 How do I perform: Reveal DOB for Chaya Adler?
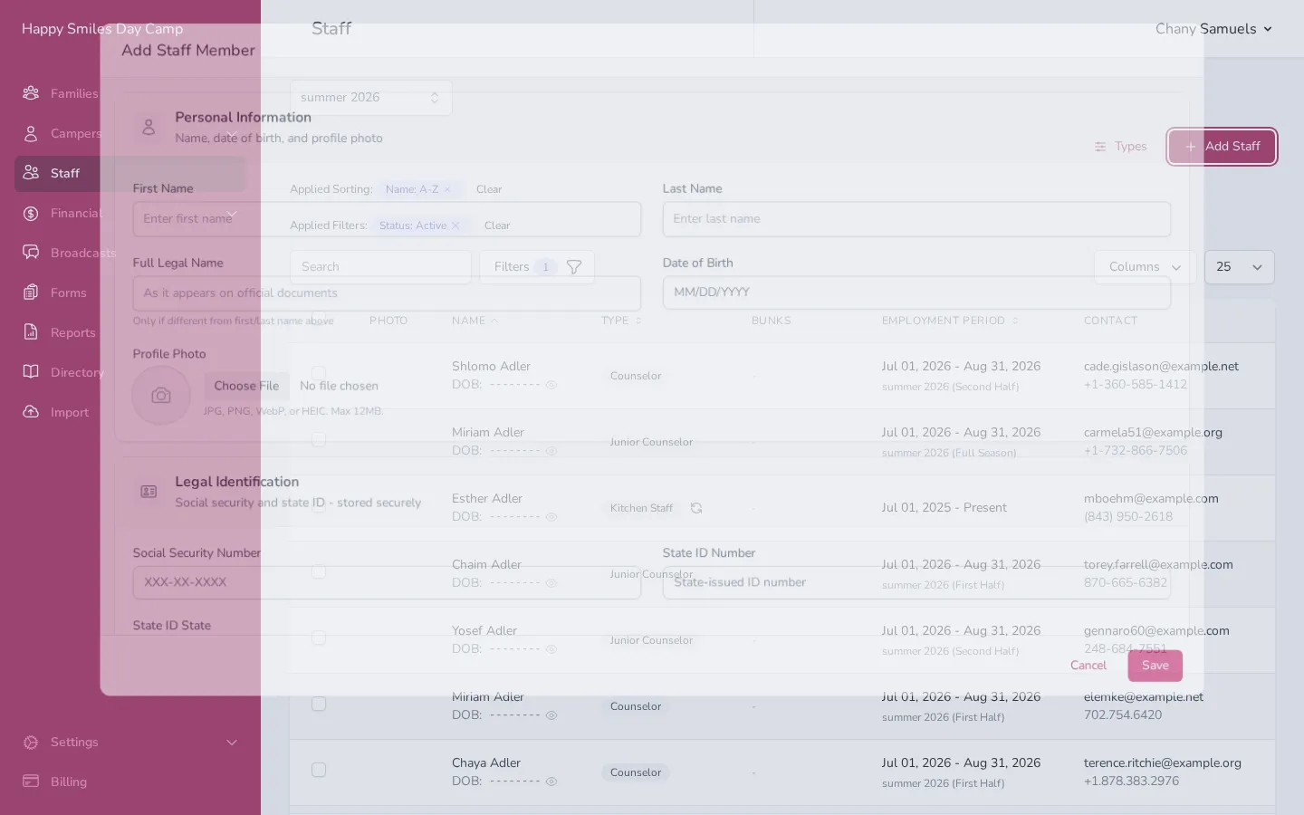(x=551, y=781)
